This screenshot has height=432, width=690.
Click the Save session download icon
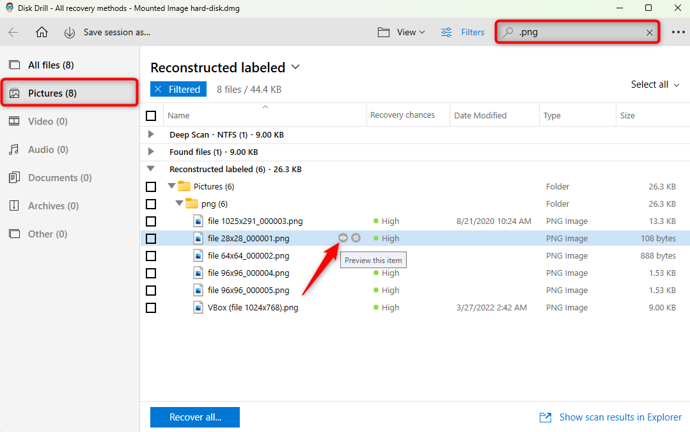(70, 33)
